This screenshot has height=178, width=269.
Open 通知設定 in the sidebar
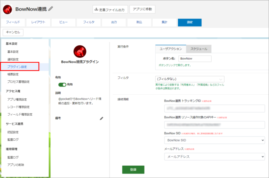click(13, 59)
